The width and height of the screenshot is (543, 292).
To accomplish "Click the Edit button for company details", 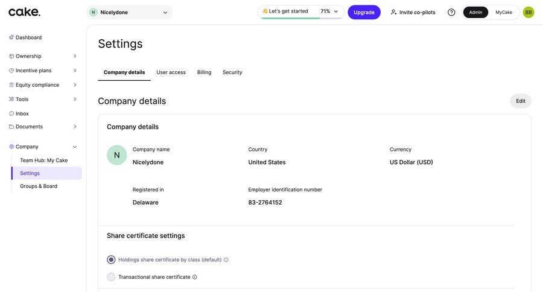I will click(520, 101).
